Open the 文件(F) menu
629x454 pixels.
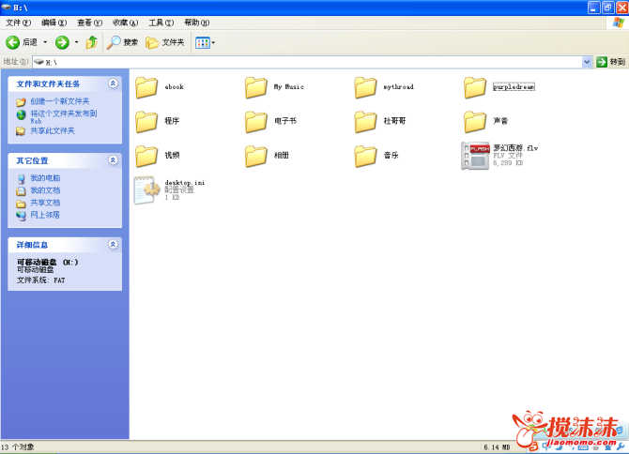18,23
